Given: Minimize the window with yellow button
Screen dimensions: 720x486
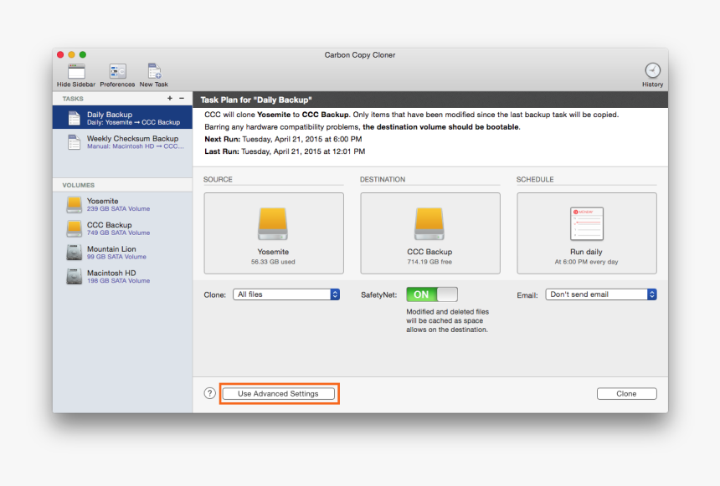Looking at the screenshot, I should point(71,54).
